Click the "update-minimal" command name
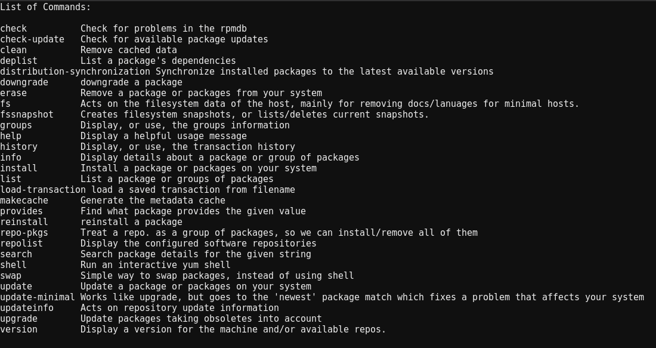The width and height of the screenshot is (656, 348). click(x=38, y=297)
